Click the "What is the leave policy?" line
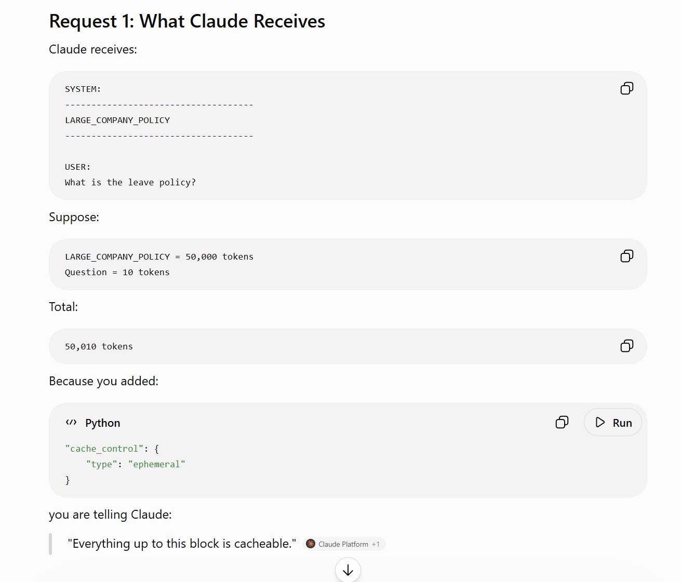Viewport: 681px width, 582px height. coord(130,182)
